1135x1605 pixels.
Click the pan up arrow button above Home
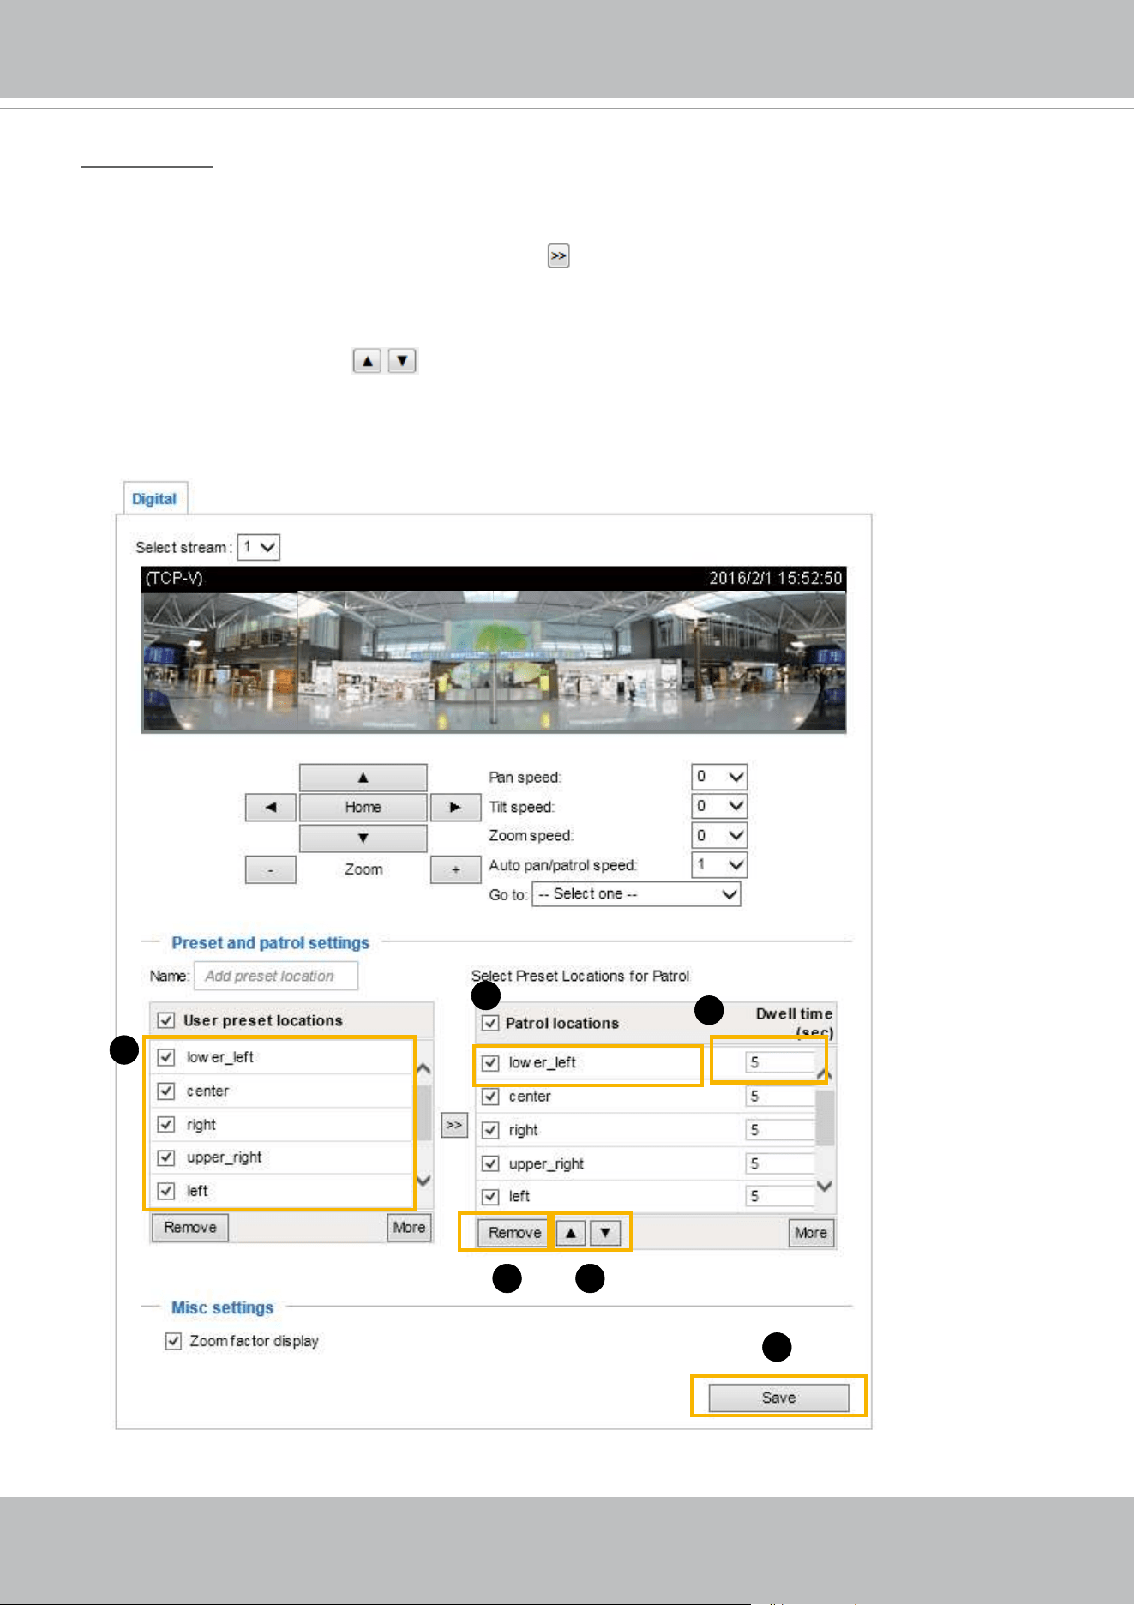(363, 778)
